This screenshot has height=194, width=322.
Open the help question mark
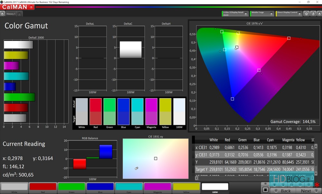[313, 14]
